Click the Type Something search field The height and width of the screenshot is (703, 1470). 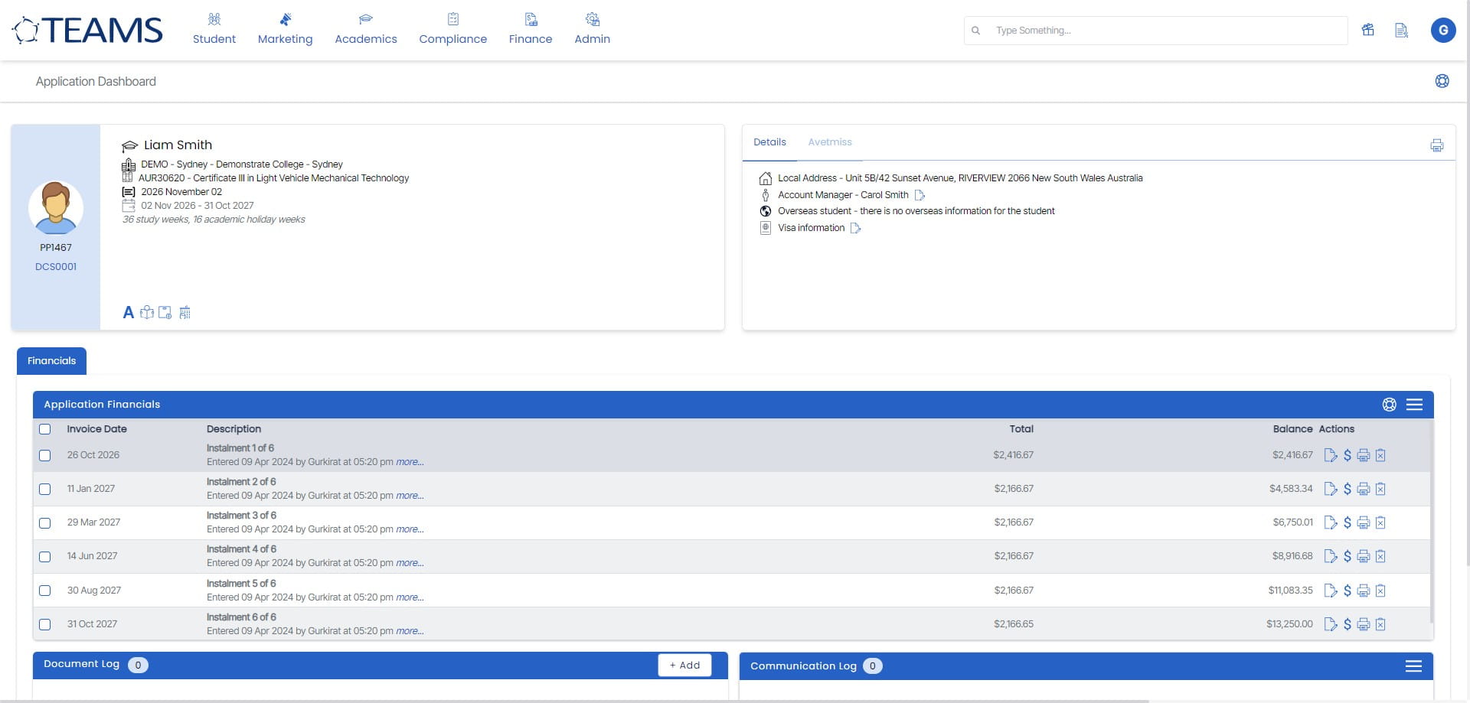1155,31
